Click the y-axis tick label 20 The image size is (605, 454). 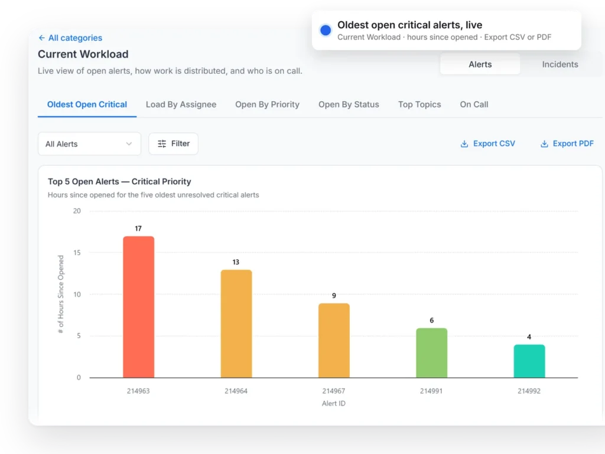[x=77, y=211]
